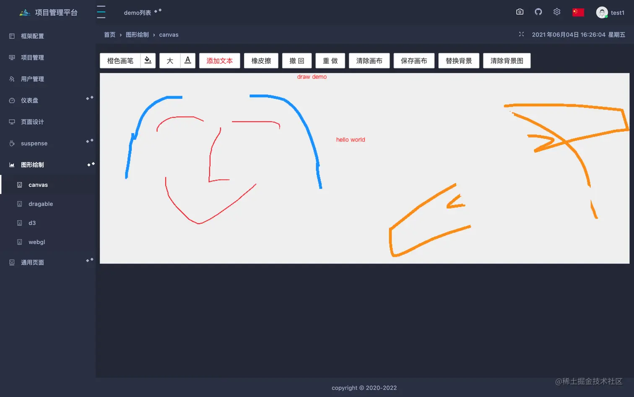The width and height of the screenshot is (634, 397).
Task: Open the demo列表 dropdown in top bar
Action: pyautogui.click(x=143, y=12)
